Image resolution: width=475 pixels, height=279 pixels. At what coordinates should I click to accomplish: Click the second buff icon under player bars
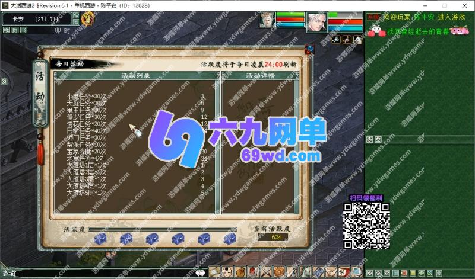pyautogui.click(x=347, y=39)
